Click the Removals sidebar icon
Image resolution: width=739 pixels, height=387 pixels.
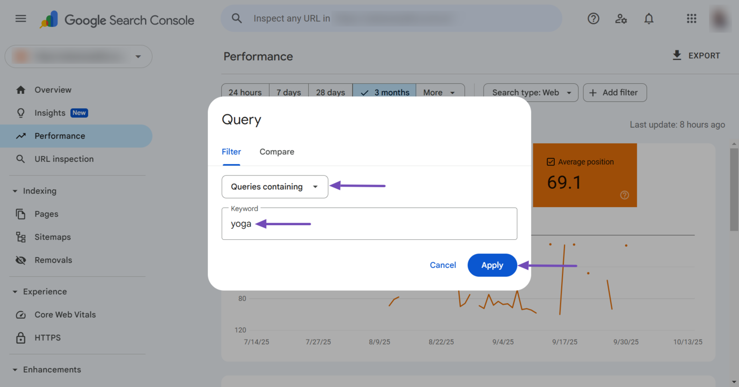point(21,260)
